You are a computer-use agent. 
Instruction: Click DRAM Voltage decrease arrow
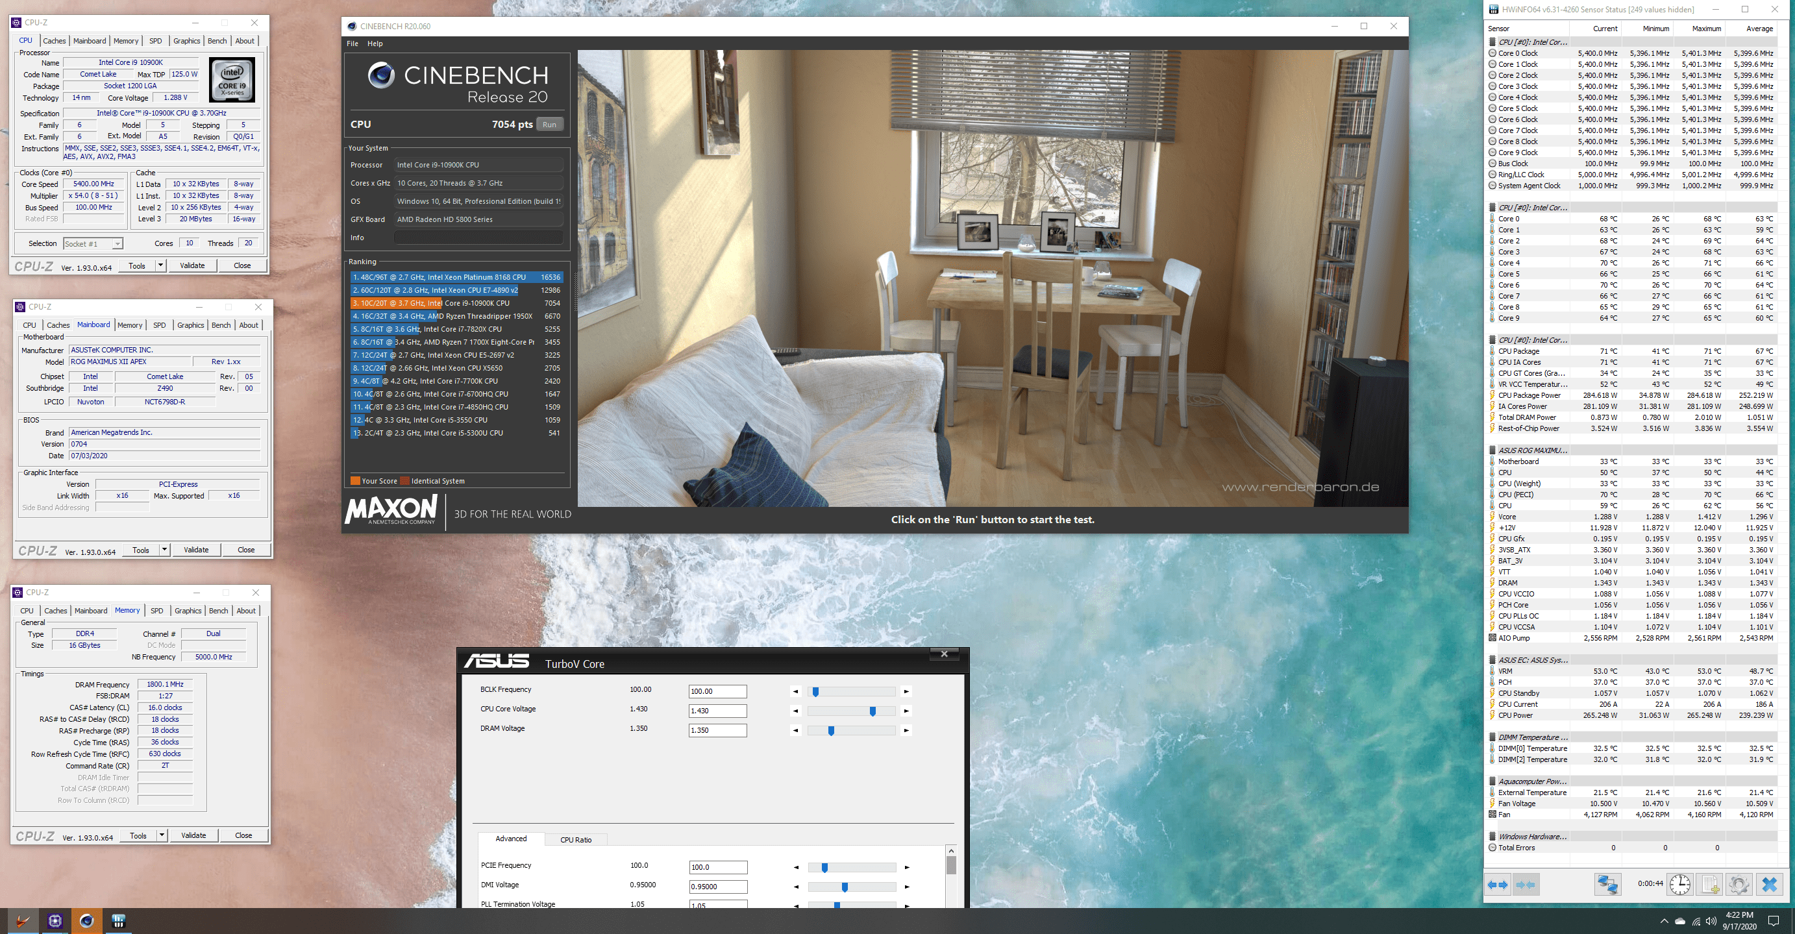[x=796, y=731]
